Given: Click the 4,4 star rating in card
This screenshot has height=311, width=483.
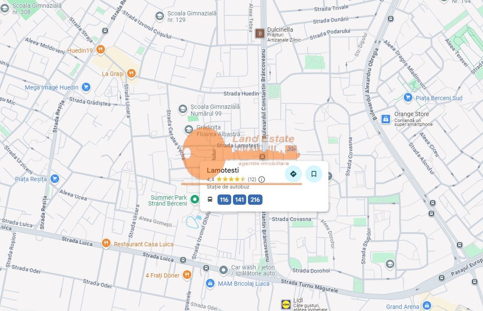Looking at the screenshot, I should [x=226, y=179].
